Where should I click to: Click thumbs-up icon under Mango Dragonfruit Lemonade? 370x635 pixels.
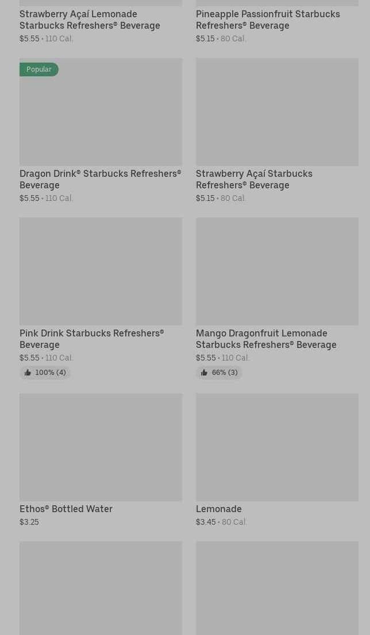(x=205, y=373)
